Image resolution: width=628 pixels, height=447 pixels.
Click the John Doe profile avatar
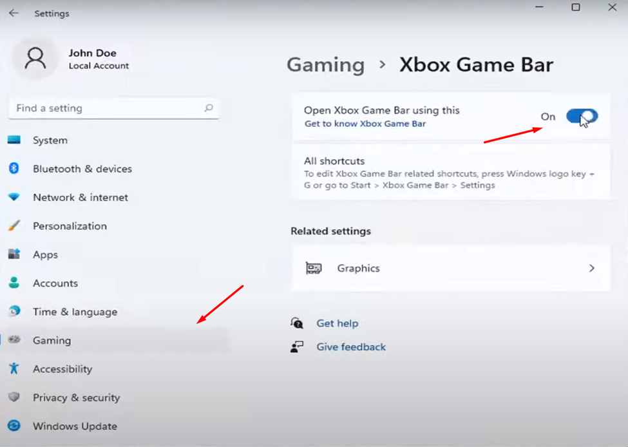pos(35,59)
